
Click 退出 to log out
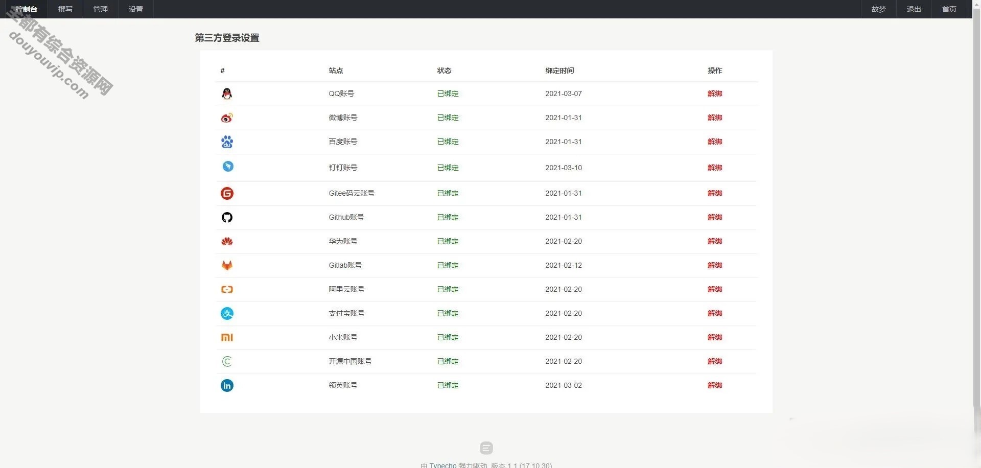914,9
